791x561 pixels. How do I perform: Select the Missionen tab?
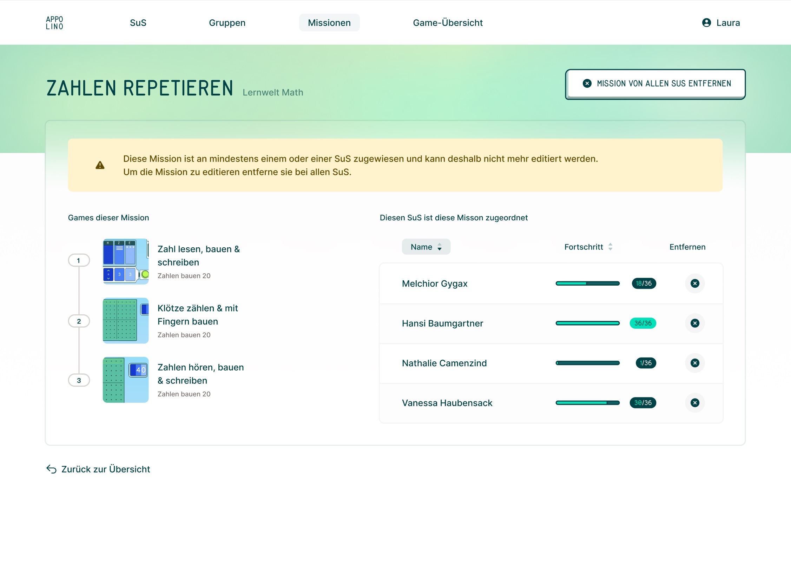tap(329, 23)
